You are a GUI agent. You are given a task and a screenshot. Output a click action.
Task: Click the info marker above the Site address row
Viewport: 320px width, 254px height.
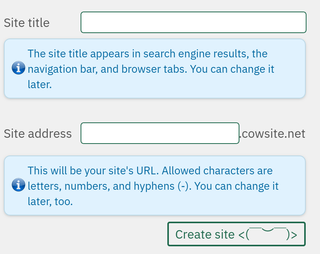(18, 69)
